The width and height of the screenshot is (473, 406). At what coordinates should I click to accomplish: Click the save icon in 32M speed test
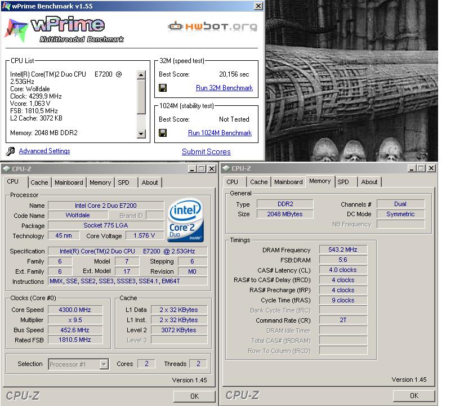click(163, 88)
